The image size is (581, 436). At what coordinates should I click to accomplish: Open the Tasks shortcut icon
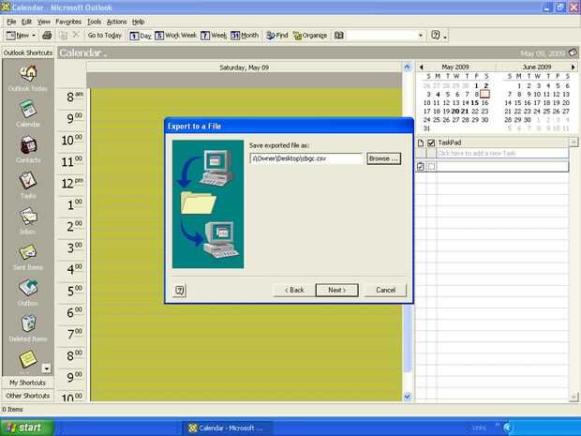(28, 181)
